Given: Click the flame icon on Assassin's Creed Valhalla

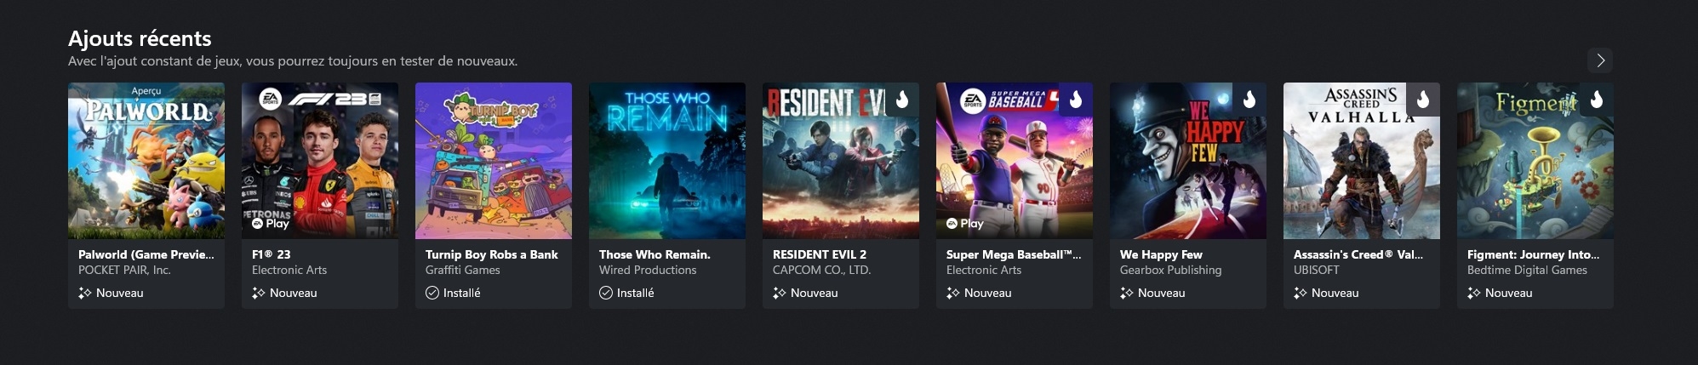Looking at the screenshot, I should [1423, 100].
